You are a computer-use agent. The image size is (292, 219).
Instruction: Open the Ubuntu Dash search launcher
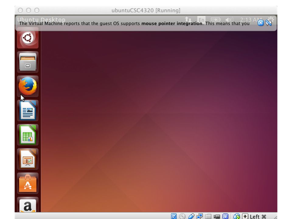[28, 38]
